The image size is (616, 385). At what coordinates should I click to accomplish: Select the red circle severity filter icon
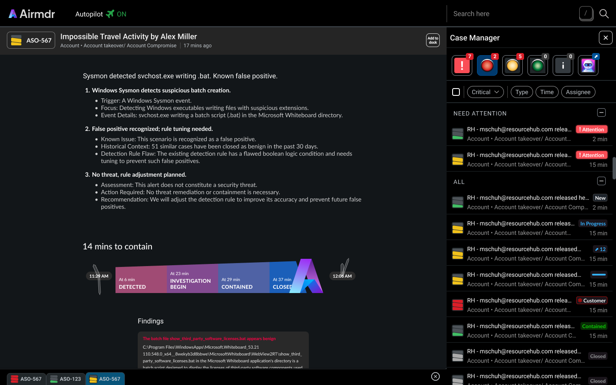coord(487,65)
